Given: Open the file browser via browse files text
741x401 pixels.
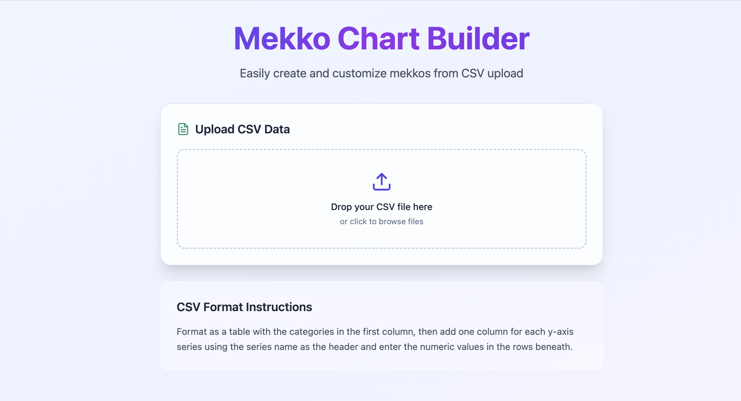Looking at the screenshot, I should click(x=381, y=221).
